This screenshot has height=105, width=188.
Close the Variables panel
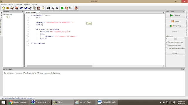22,12
